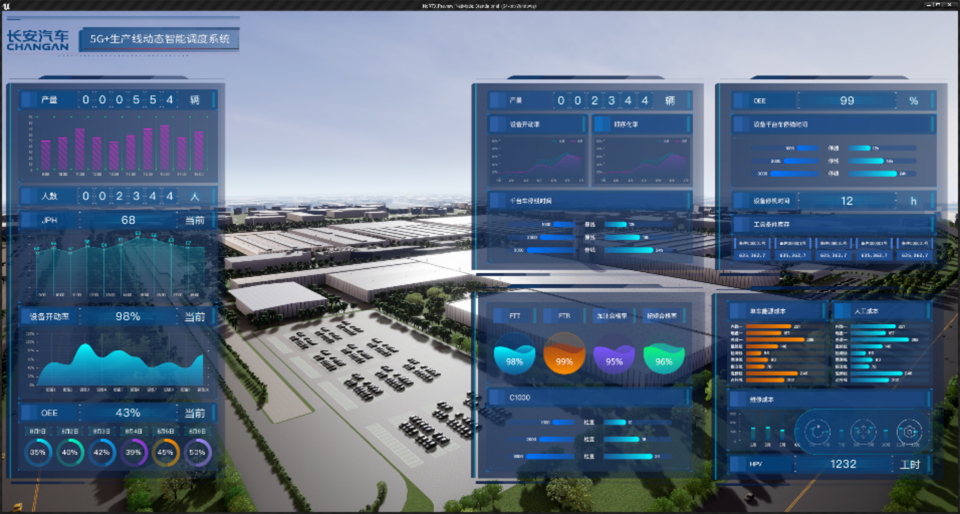This screenshot has width=960, height=514.
Task: Click the 8月4日 date label
Action: (133, 431)
